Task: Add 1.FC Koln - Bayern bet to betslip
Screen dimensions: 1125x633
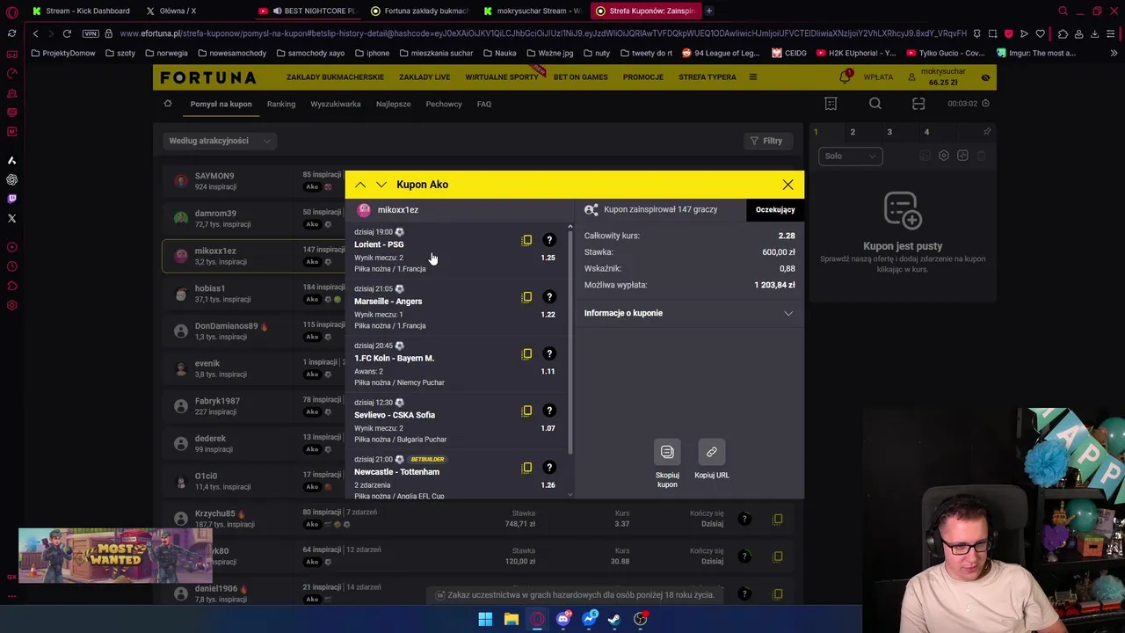Action: [526, 353]
